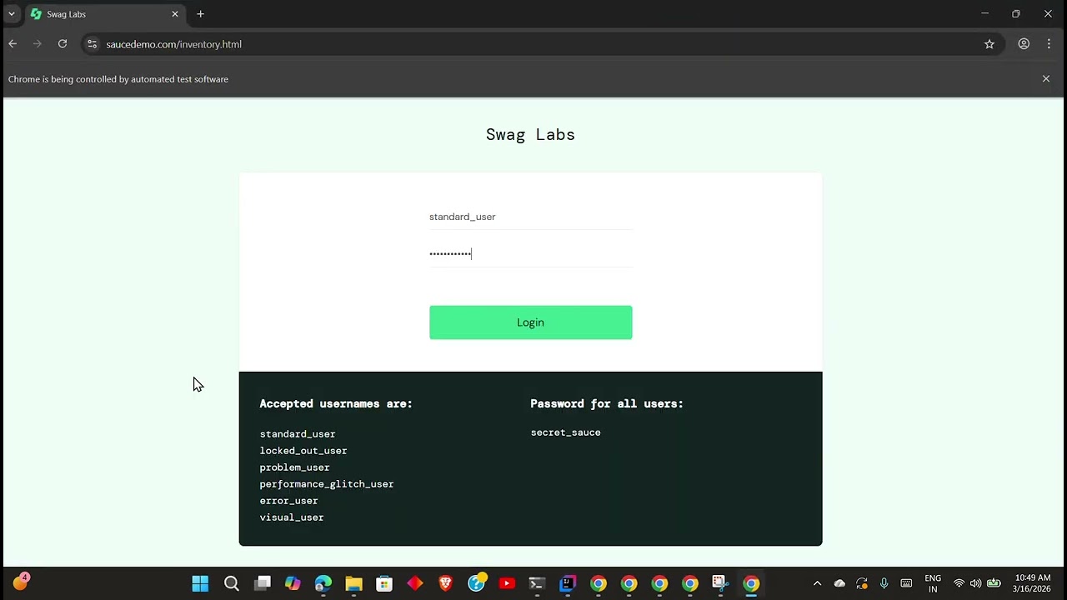The width and height of the screenshot is (1067, 600).
Task: Launch Copilot from the taskbar
Action: pyautogui.click(x=293, y=583)
